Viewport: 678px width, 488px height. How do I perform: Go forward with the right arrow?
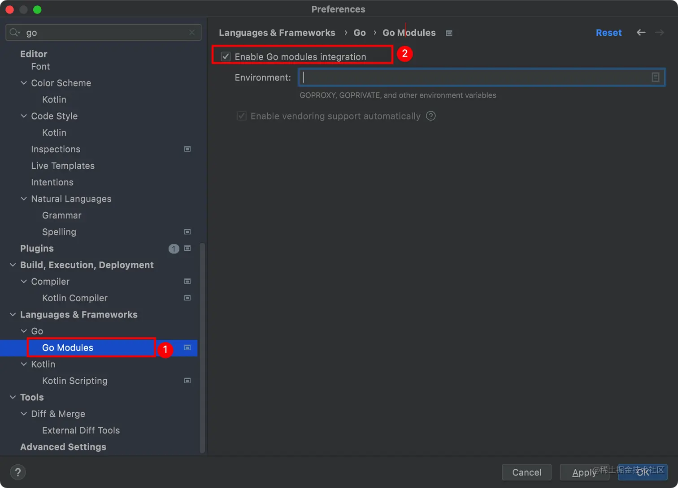click(x=660, y=32)
